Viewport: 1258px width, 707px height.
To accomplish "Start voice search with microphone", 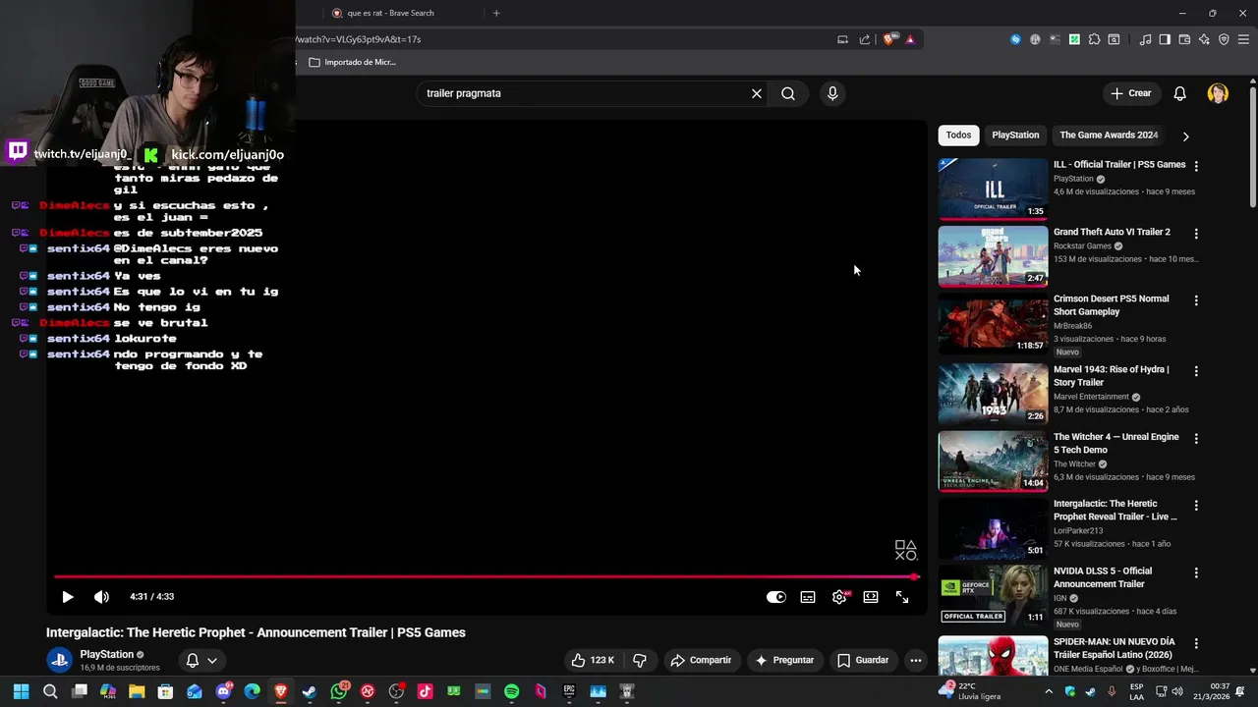I will (x=832, y=93).
